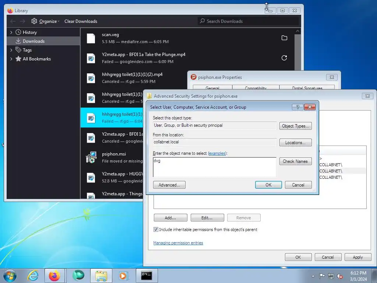Open the Organize gear menu in Library
377x283 pixels.
coord(45,21)
